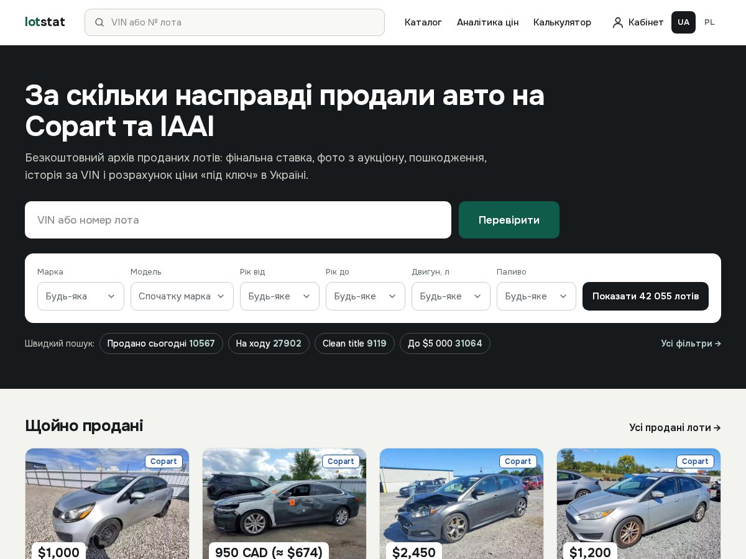This screenshot has height=559, width=746.
Task: Click Copart badge on $1,000 lot
Action: pyautogui.click(x=163, y=461)
